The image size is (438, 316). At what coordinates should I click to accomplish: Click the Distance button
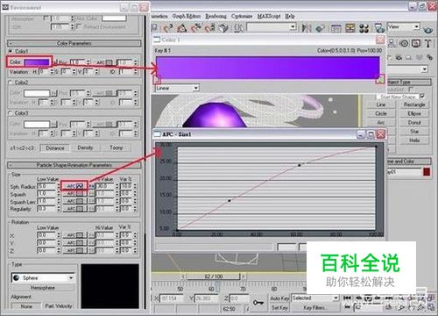(x=55, y=148)
